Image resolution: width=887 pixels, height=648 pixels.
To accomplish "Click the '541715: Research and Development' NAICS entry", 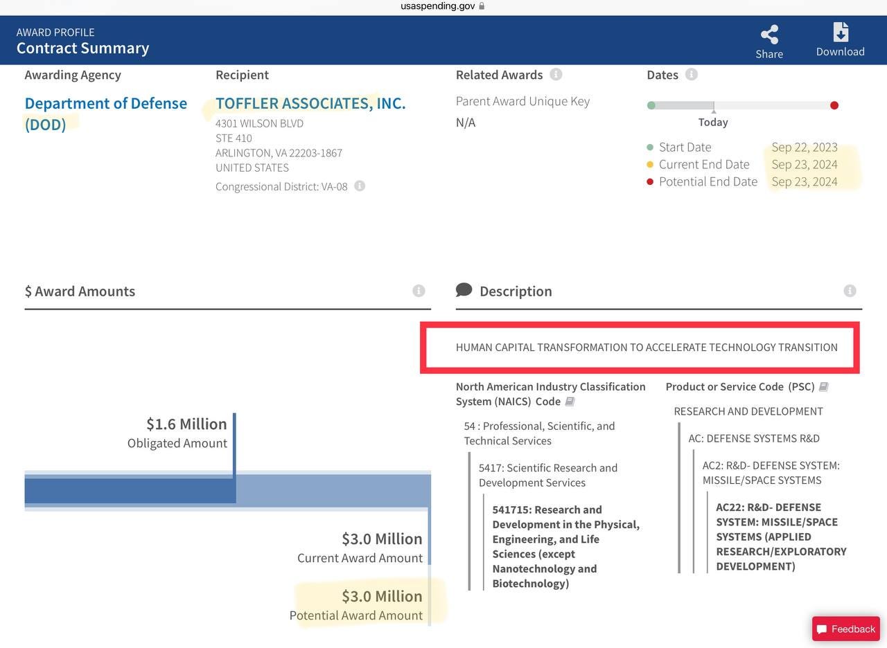I will coord(566,546).
